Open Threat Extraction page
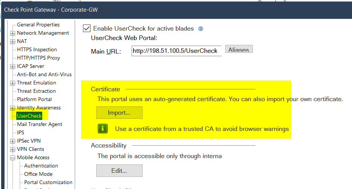The height and width of the screenshot is (189, 352). click(x=36, y=91)
